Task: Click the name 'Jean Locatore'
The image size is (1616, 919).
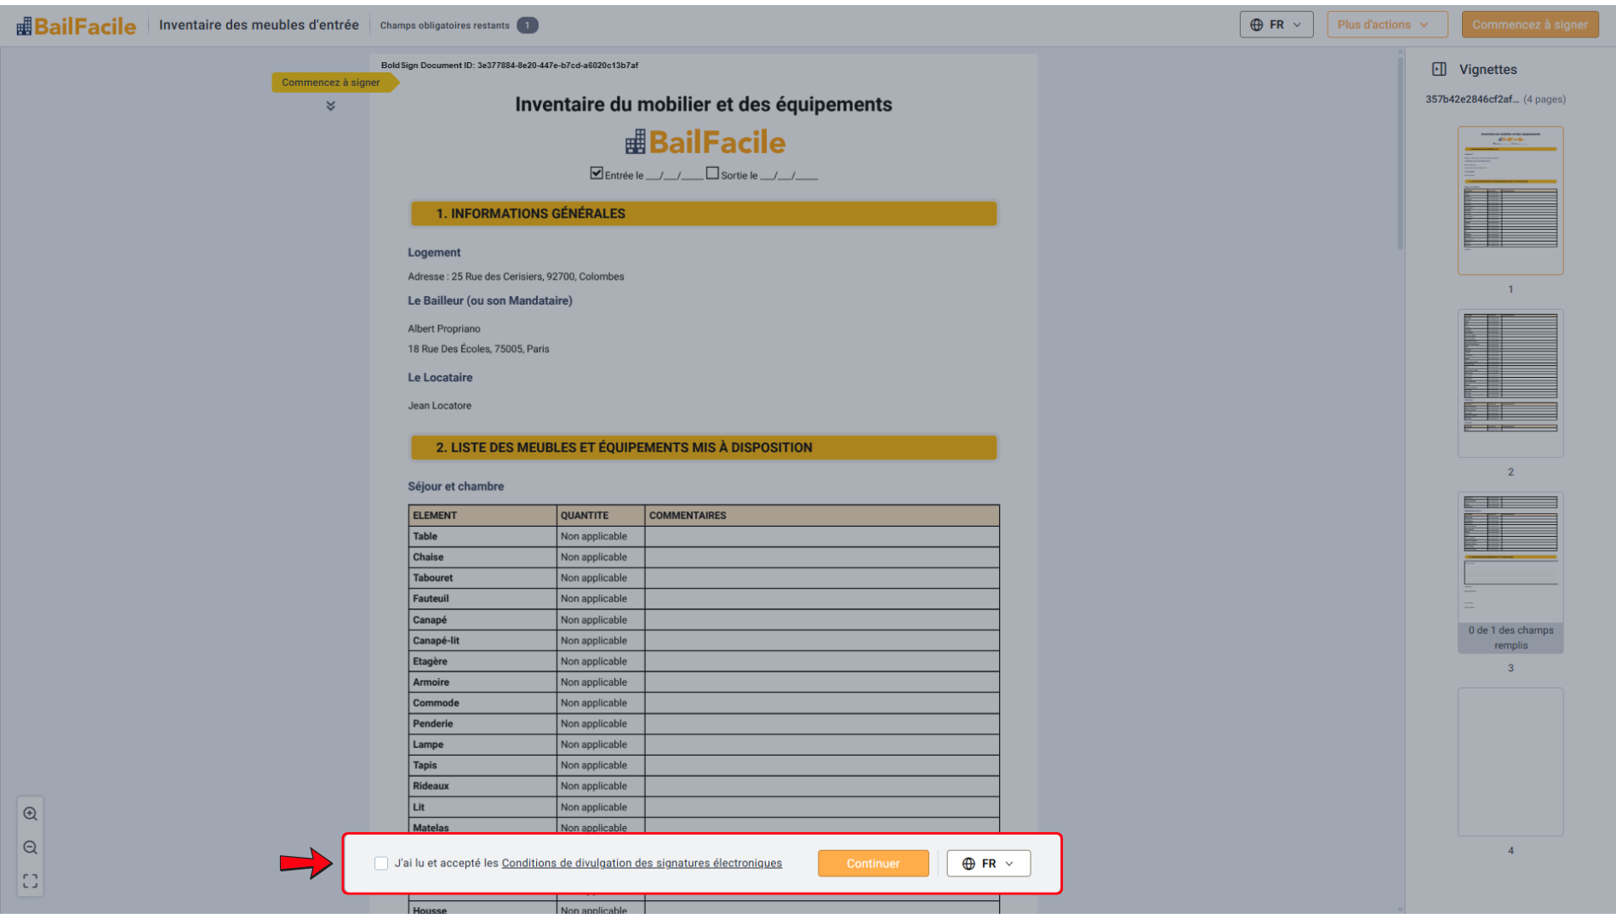Action: (x=439, y=406)
